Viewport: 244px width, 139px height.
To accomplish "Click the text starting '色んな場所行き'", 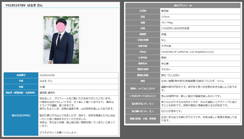I will tap(191, 96).
